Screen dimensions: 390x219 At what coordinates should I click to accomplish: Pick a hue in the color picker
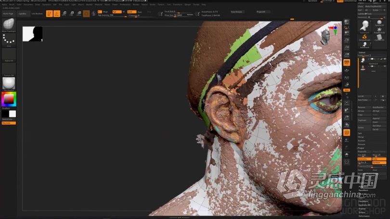coord(9,99)
